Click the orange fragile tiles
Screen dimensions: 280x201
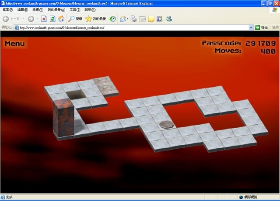tap(105, 86)
